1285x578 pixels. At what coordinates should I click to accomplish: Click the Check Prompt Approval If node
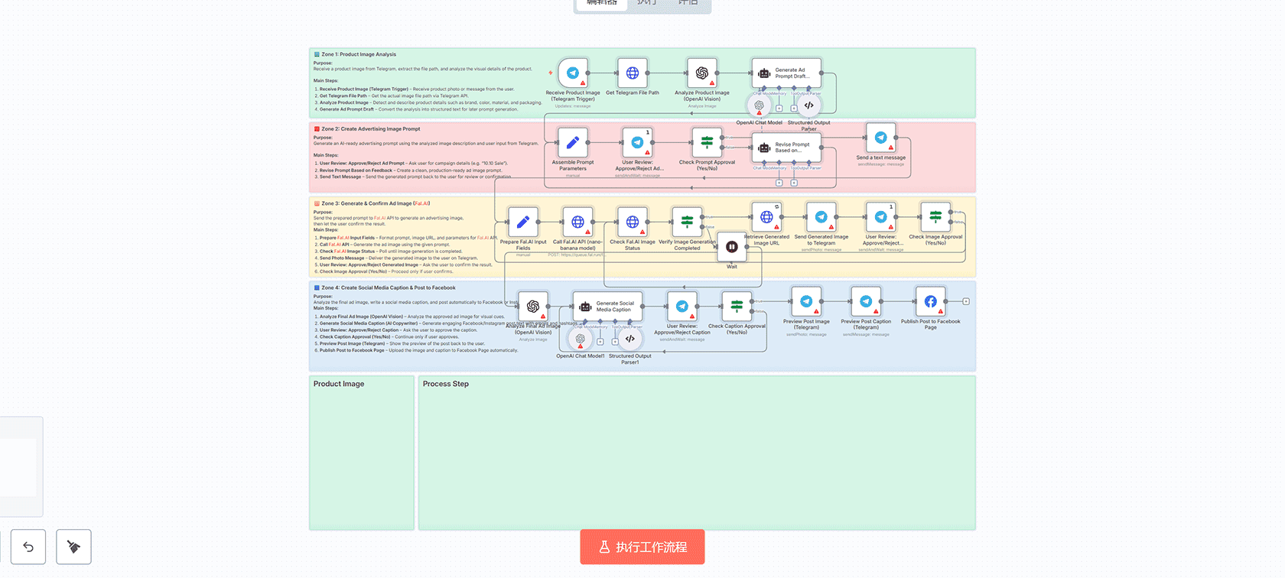(x=707, y=143)
